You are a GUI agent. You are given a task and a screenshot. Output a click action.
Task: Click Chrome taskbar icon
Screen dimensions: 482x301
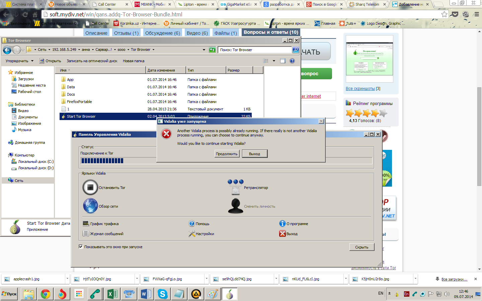pos(46,294)
